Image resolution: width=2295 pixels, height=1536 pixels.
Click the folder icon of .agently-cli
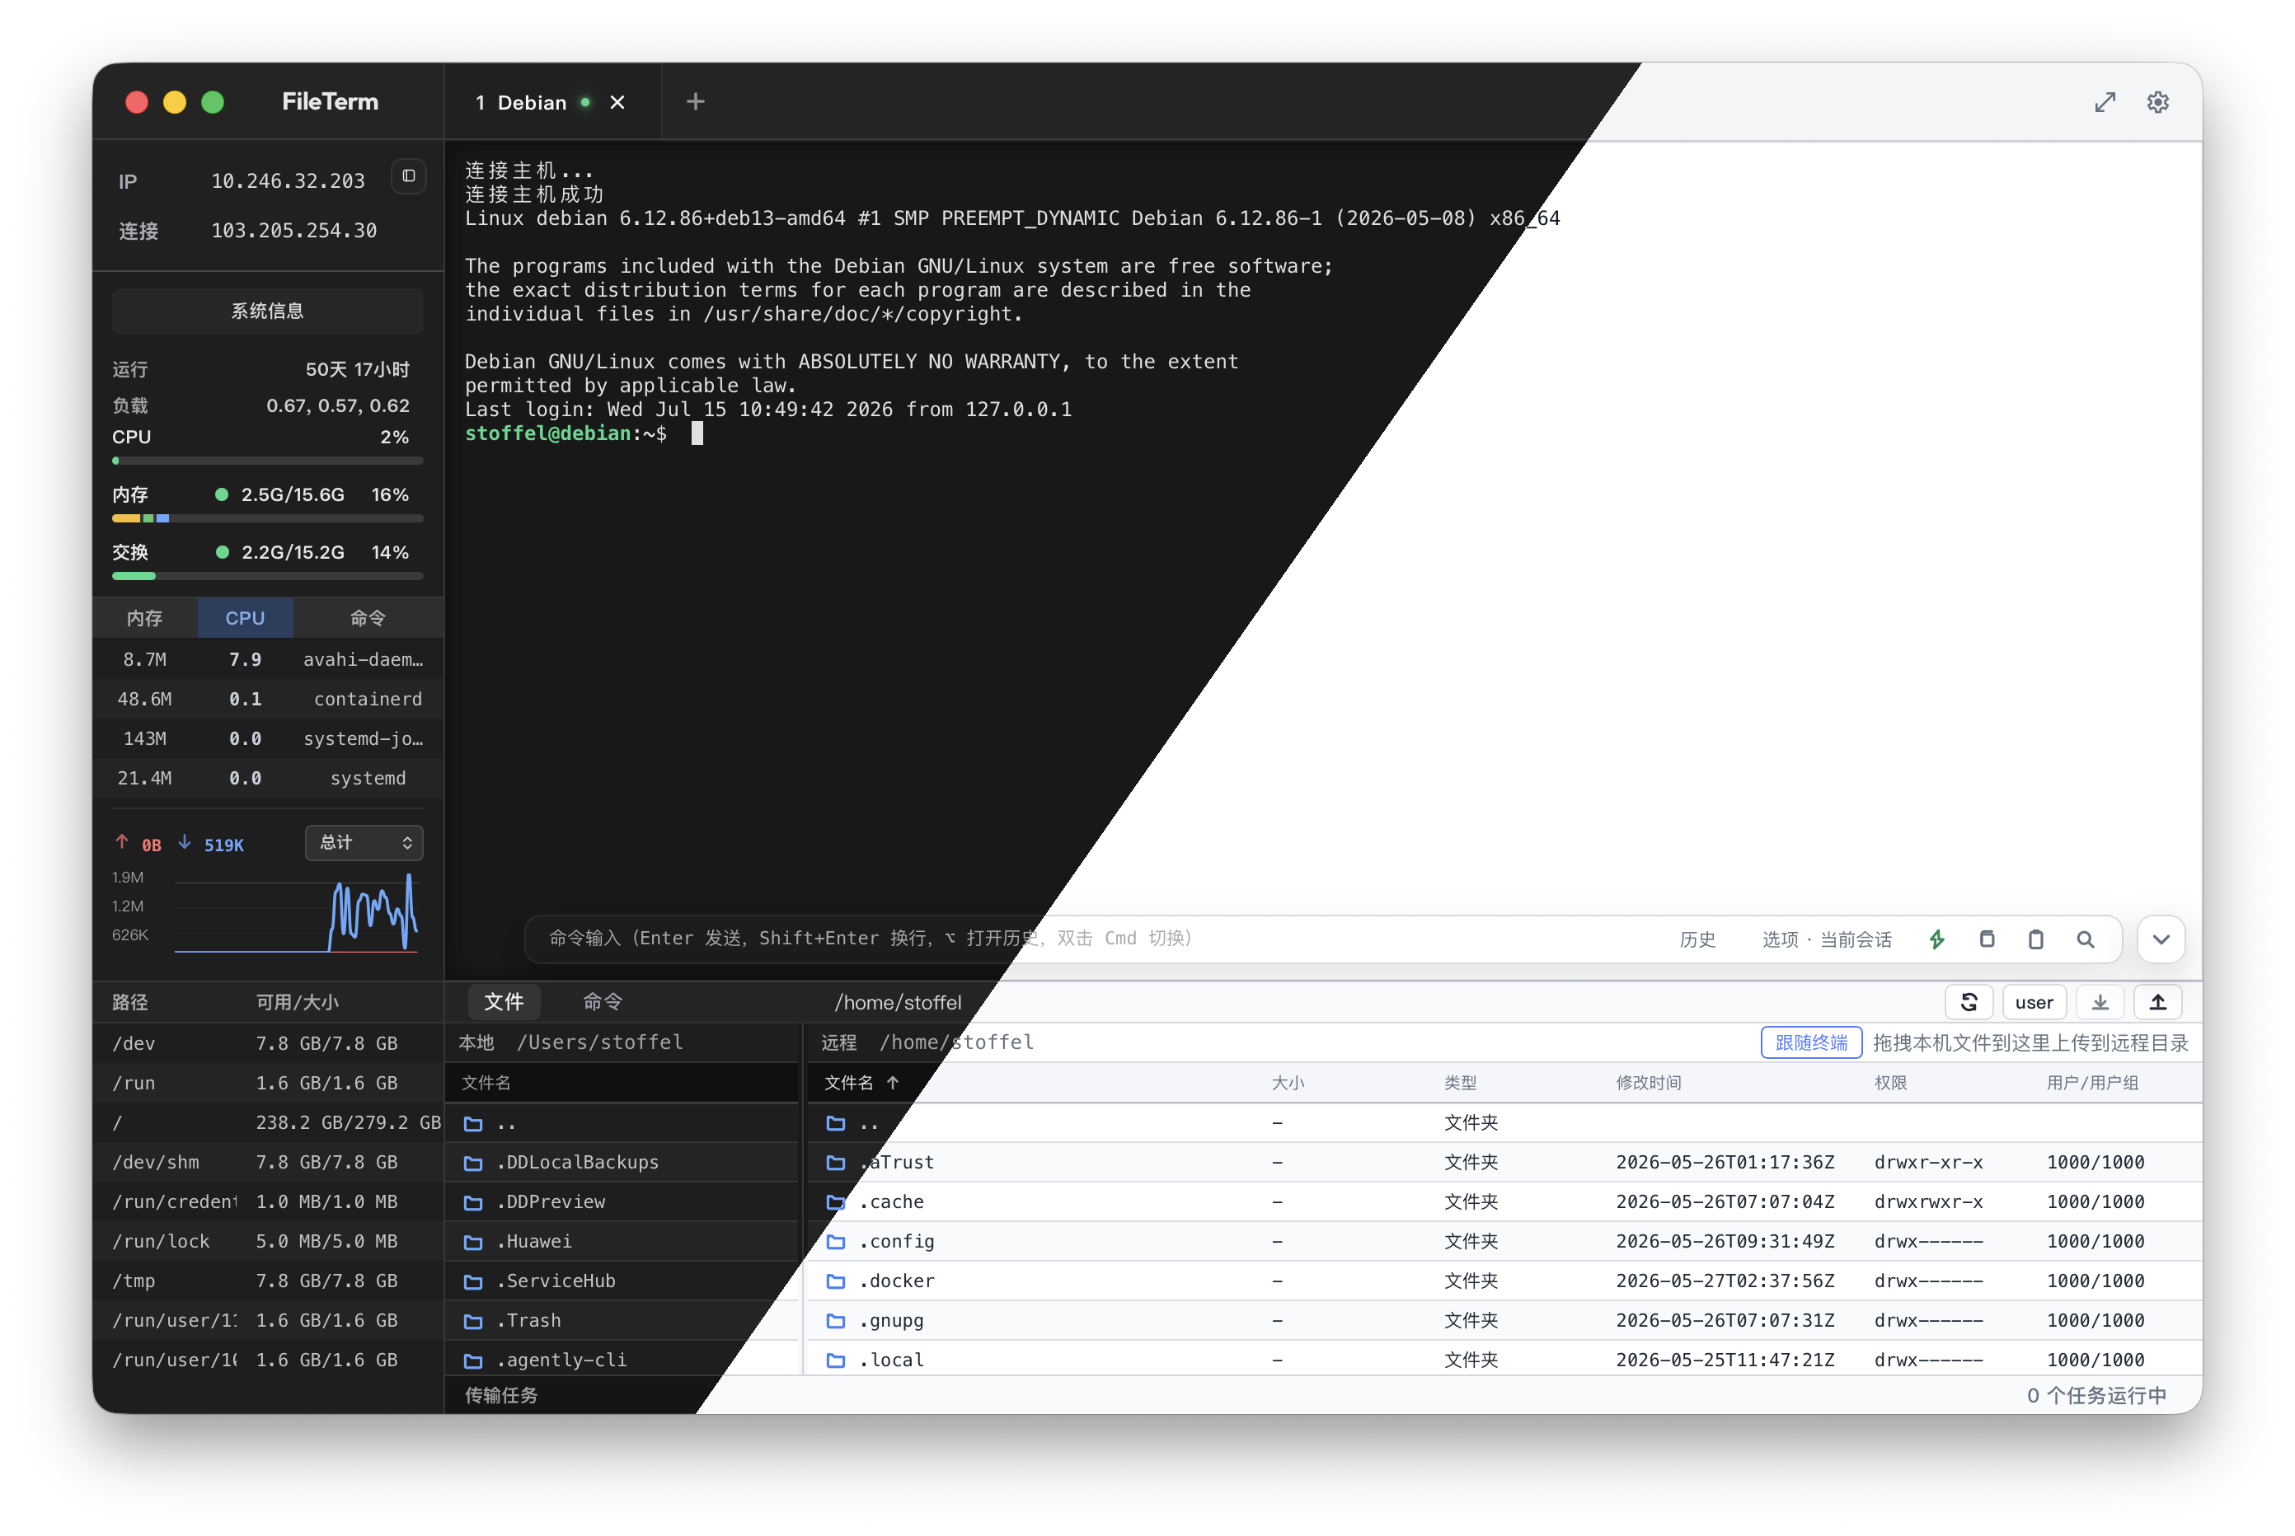click(473, 1360)
